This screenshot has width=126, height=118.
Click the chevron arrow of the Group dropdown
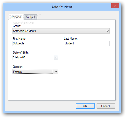coord(107,31)
